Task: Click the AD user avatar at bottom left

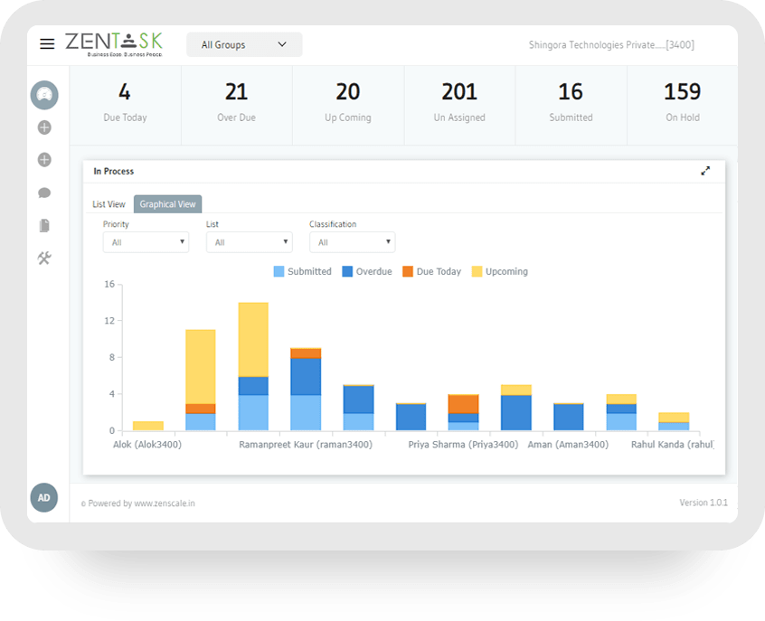Action: tap(43, 497)
